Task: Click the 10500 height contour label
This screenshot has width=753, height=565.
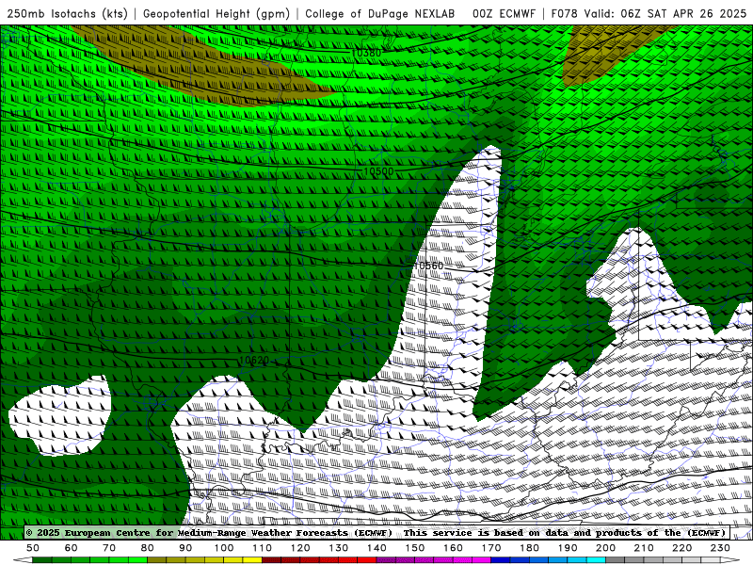Action: (x=378, y=171)
